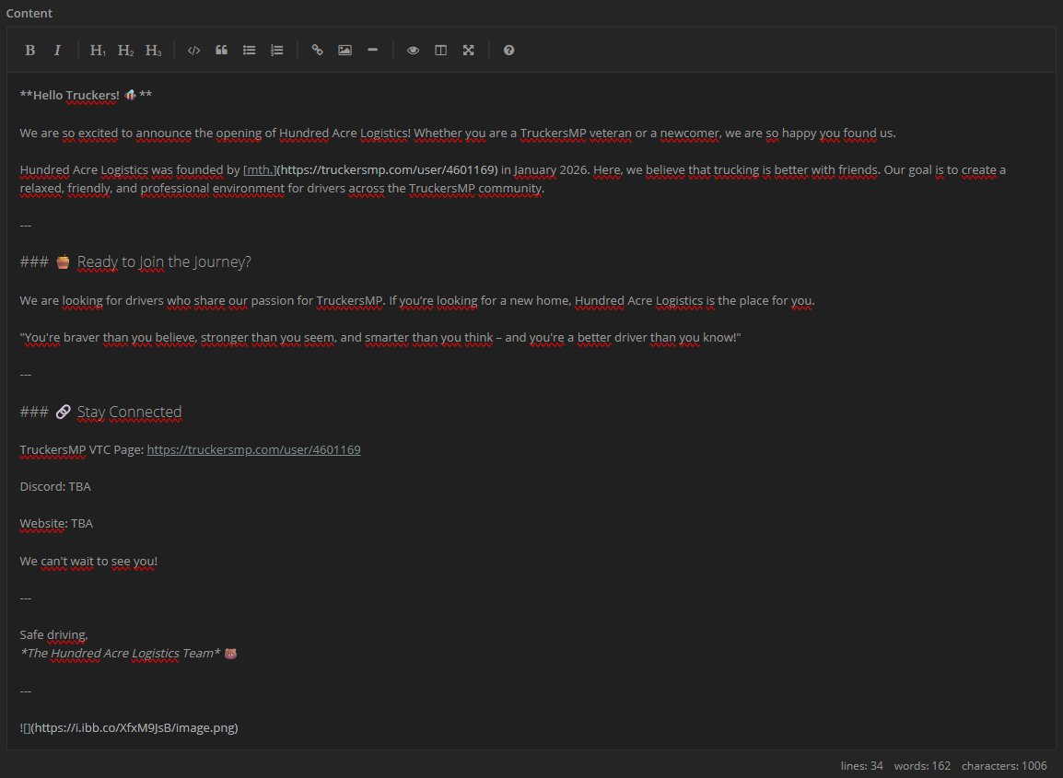
Task: Insert a code block with the code icon
Action: pyautogui.click(x=193, y=50)
